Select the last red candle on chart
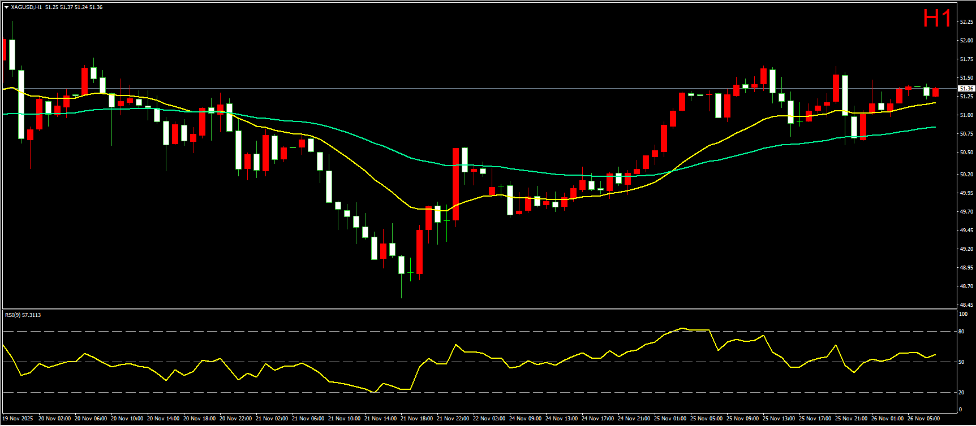This screenshot has width=976, height=426. 936,92
